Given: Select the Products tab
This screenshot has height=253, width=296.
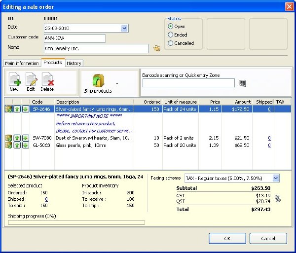Looking at the screenshot, I should pos(53,63).
